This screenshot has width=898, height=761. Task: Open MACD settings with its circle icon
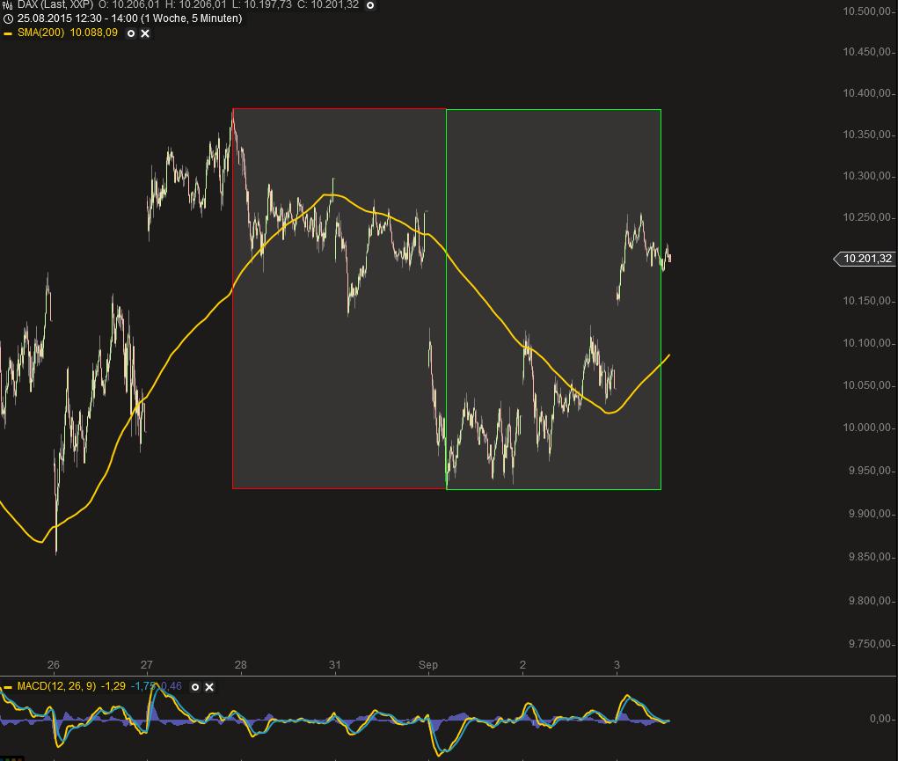(195, 687)
